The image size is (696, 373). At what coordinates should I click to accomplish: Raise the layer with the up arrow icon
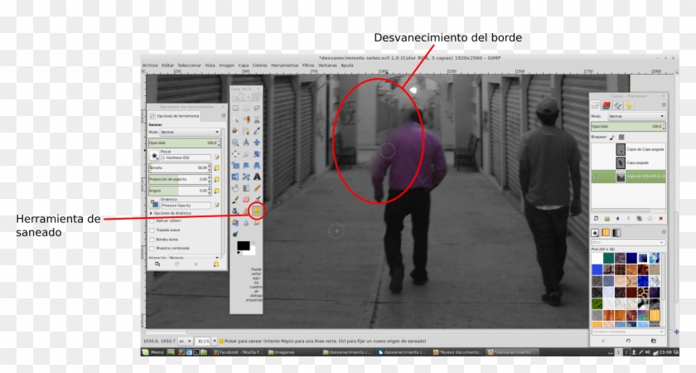point(617,219)
